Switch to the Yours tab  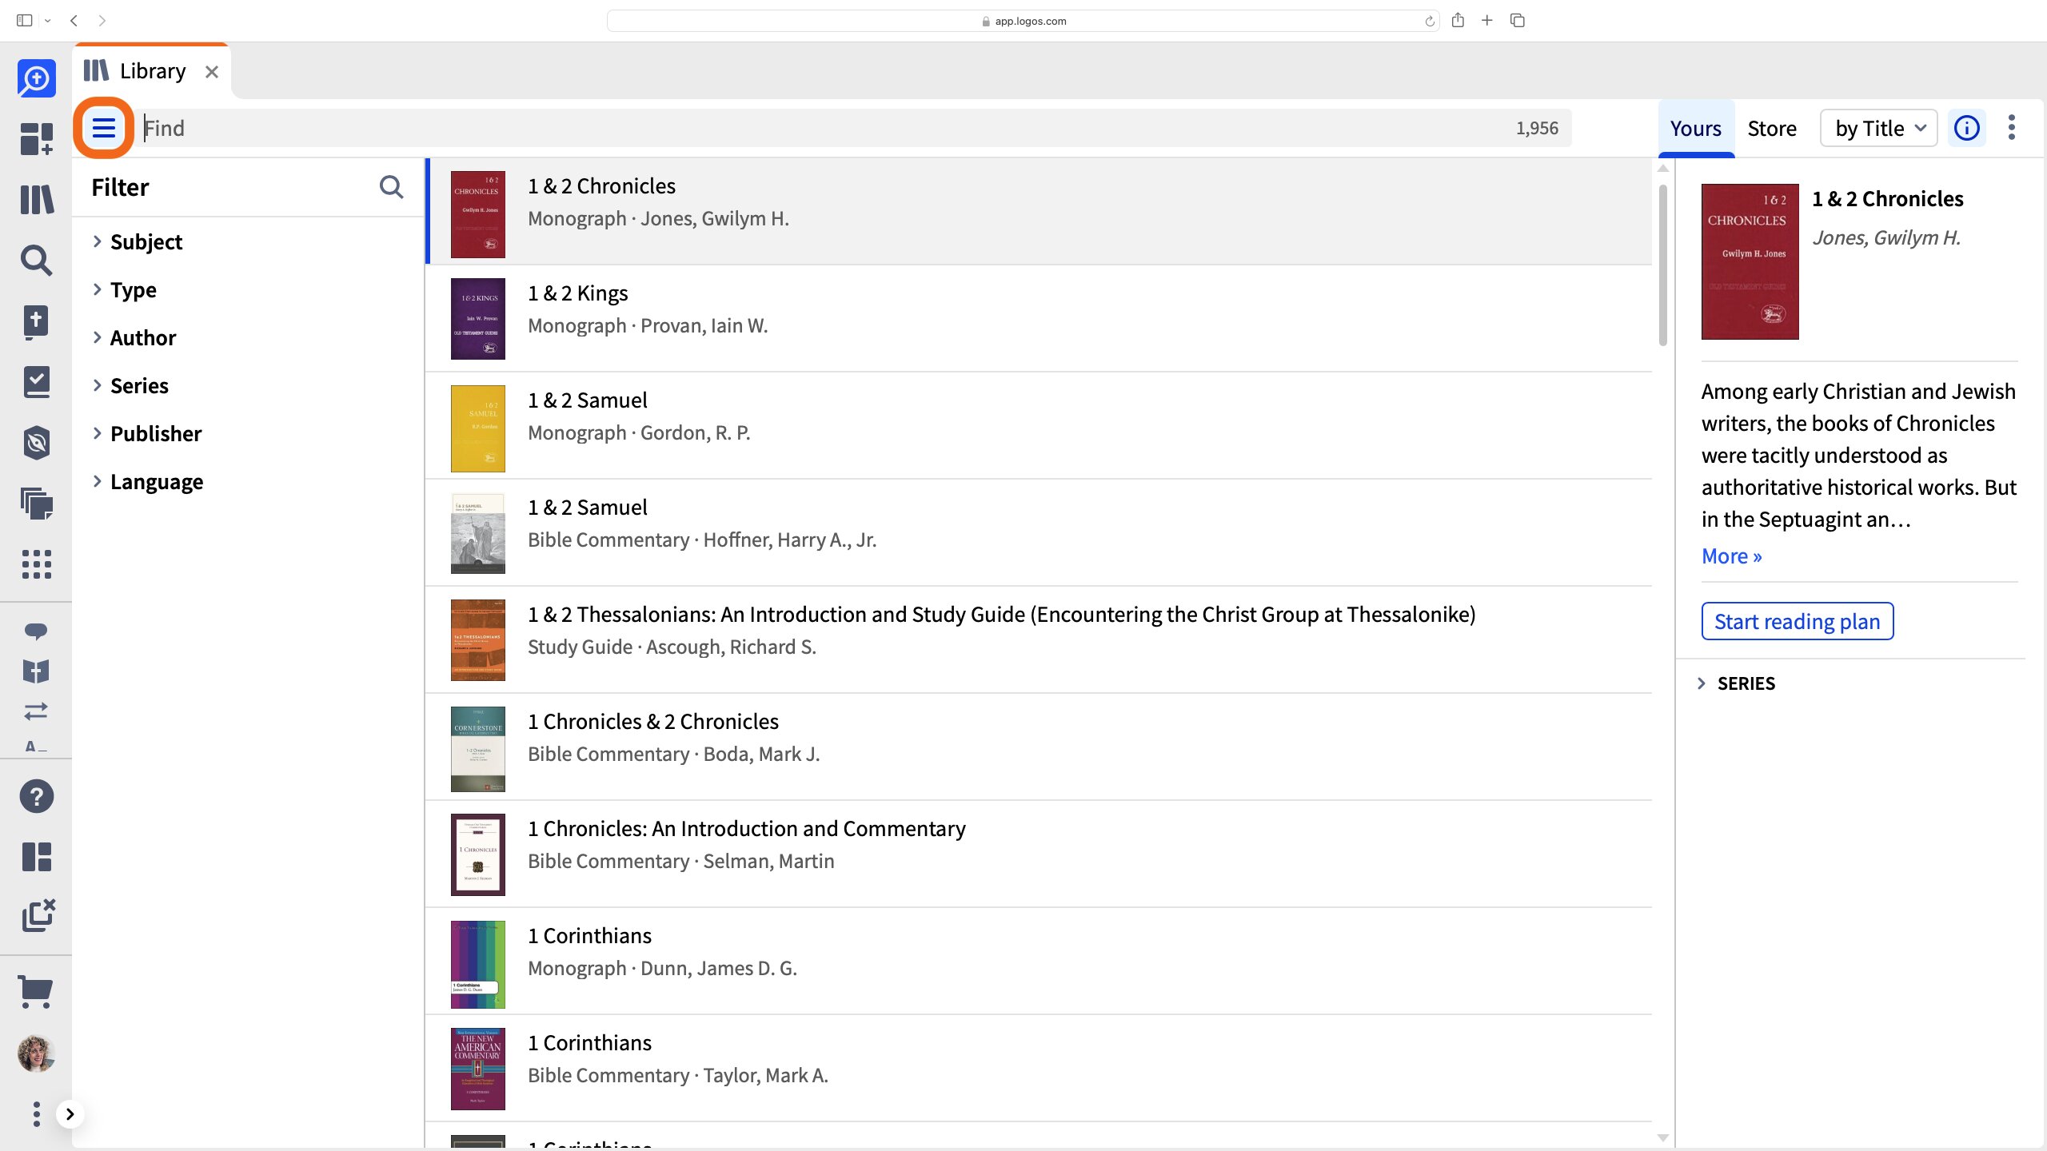point(1695,128)
